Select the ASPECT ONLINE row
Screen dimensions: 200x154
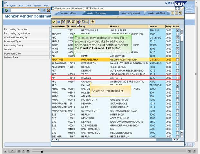116,118
